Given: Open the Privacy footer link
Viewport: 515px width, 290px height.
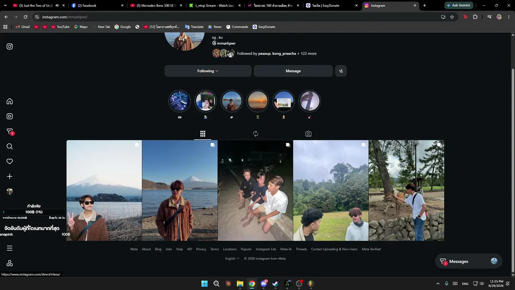Looking at the screenshot, I should 201,249.
